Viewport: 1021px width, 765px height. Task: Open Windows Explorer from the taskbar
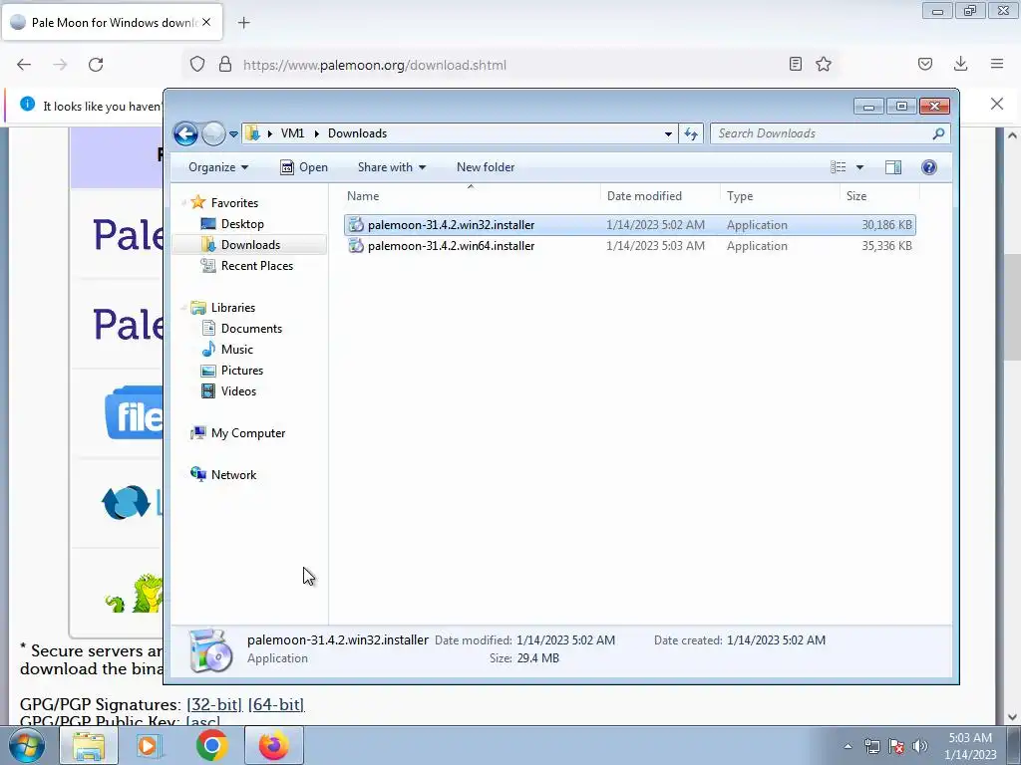pos(89,745)
